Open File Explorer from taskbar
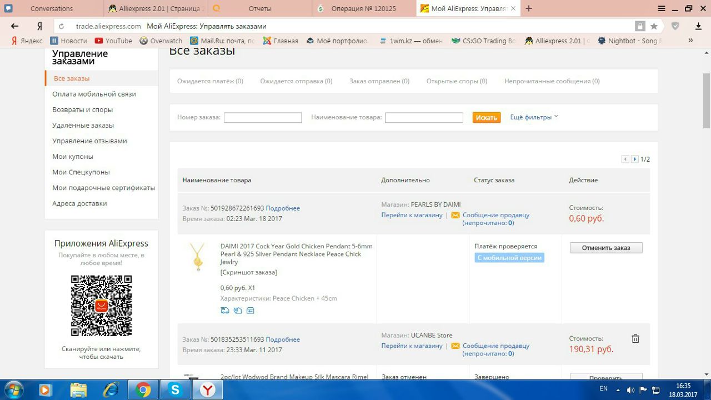Image resolution: width=711 pixels, height=400 pixels. (79, 390)
